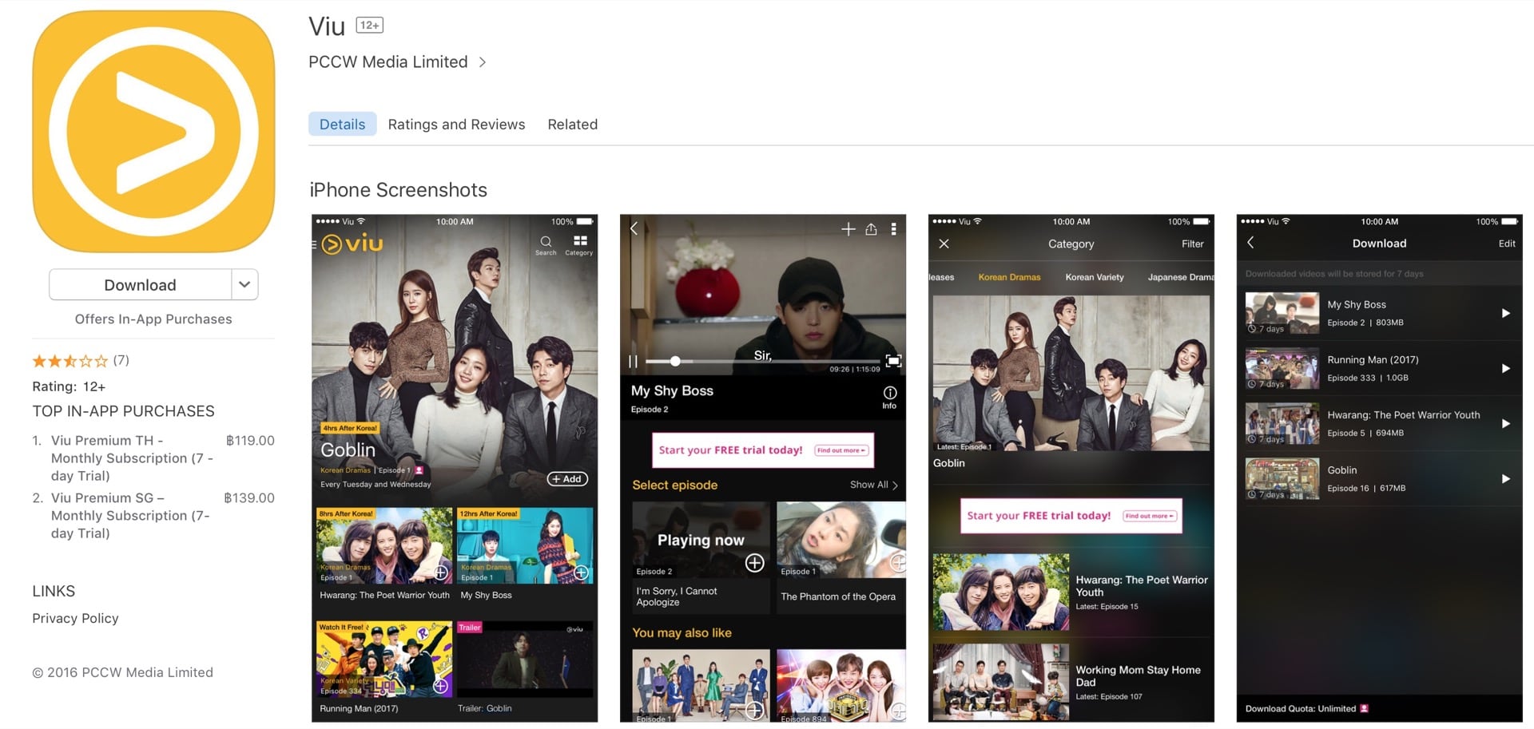1534x729 pixels.
Task: Click Edit on the Download screen
Action: tap(1506, 244)
